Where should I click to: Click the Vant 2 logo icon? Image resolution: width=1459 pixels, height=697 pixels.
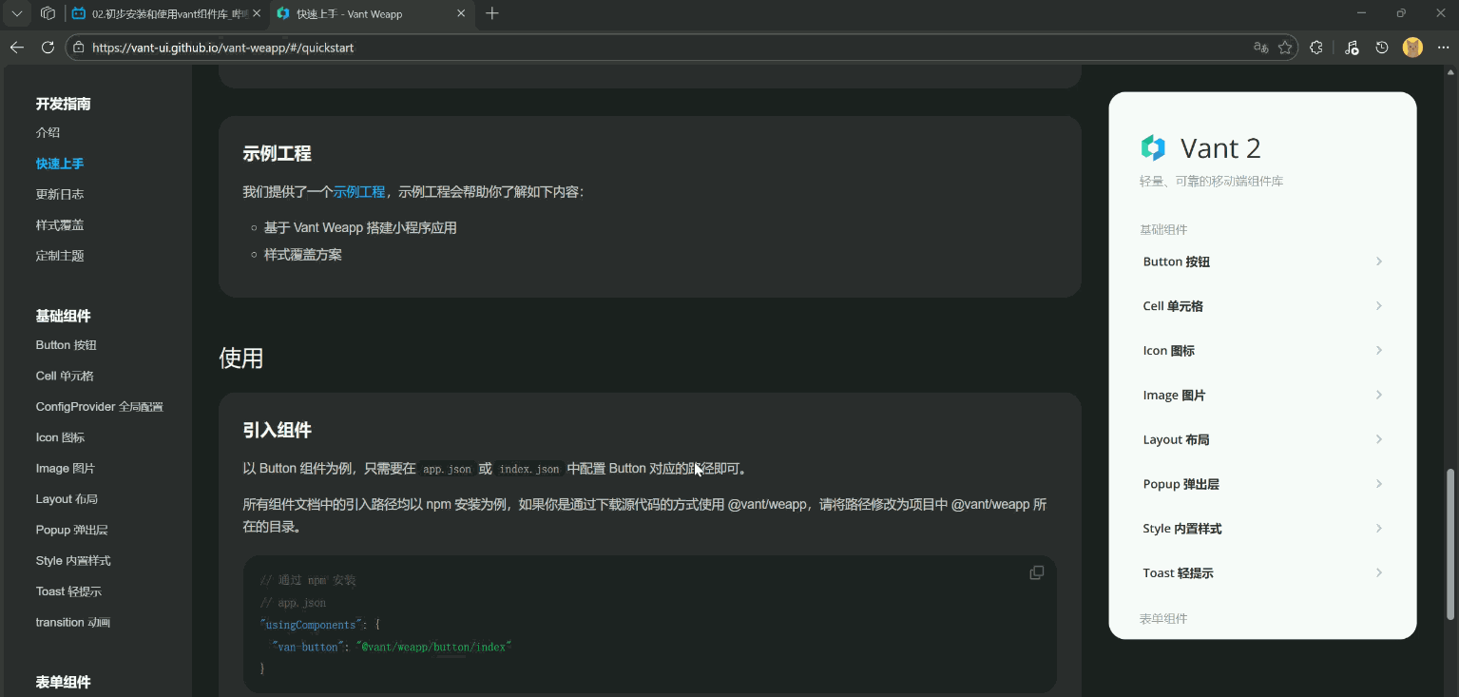[x=1153, y=147]
